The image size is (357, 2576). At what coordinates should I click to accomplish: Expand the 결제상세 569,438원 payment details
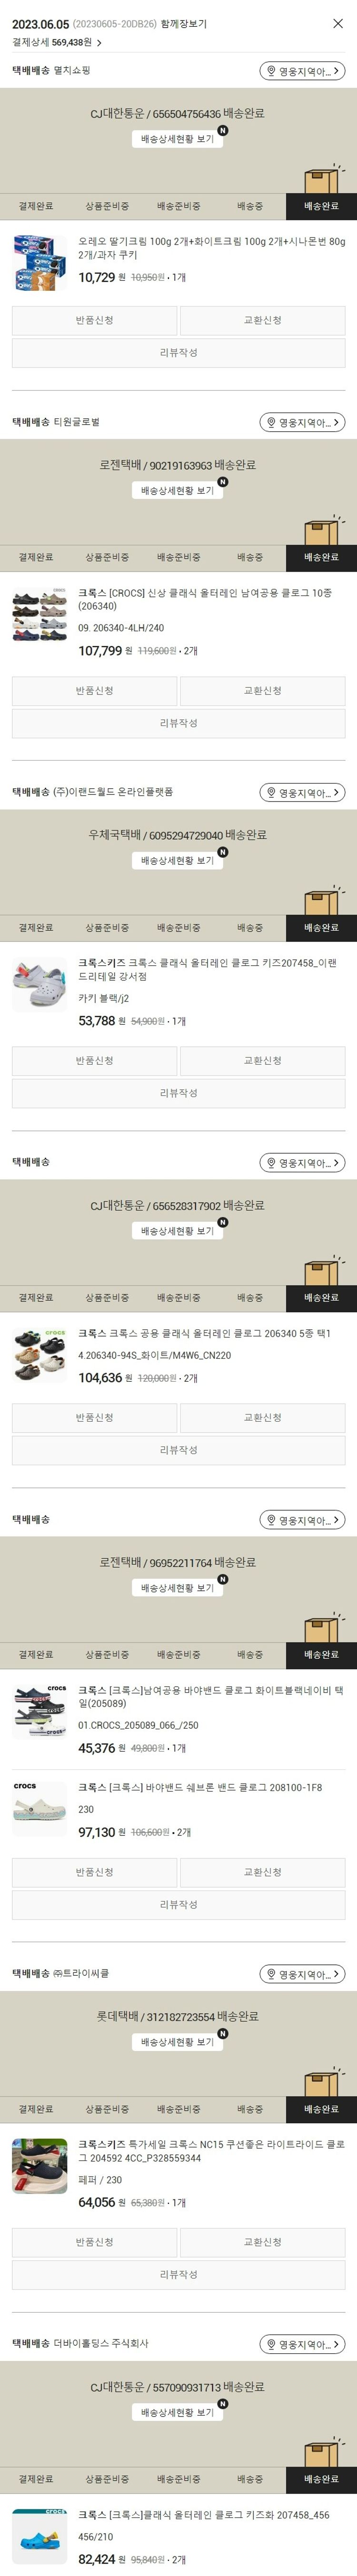pos(57,43)
